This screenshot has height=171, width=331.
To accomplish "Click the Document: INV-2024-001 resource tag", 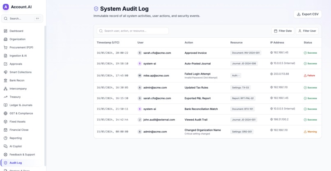I will [x=246, y=53].
